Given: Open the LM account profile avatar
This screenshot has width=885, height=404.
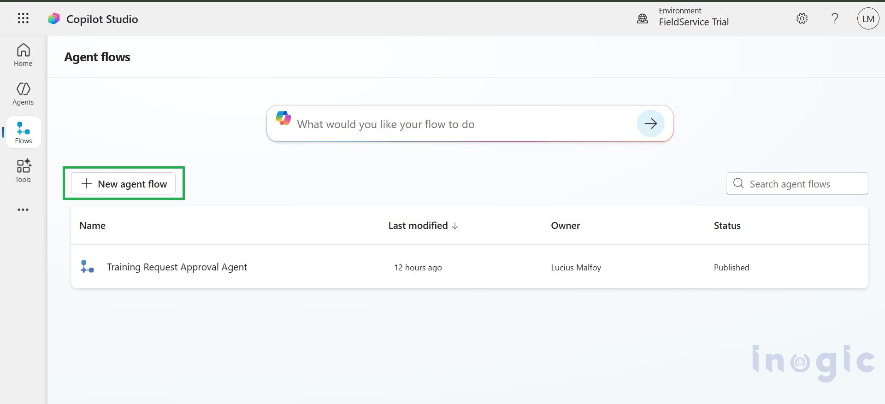Looking at the screenshot, I should tap(868, 19).
